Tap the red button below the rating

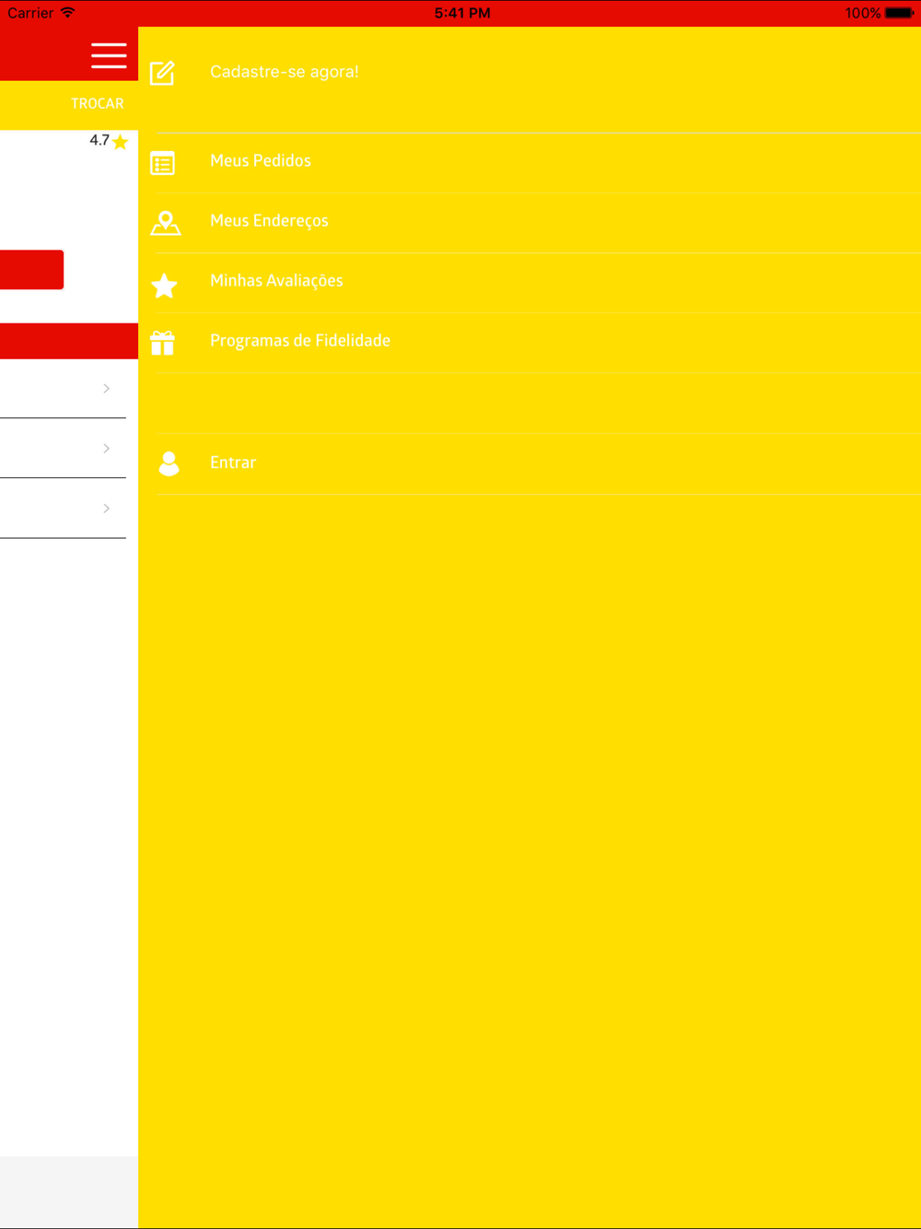[x=31, y=269]
